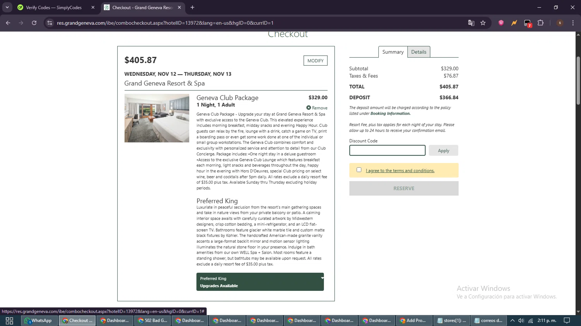Apply the discount code
Viewport: 581px width, 326px height.
(443, 150)
